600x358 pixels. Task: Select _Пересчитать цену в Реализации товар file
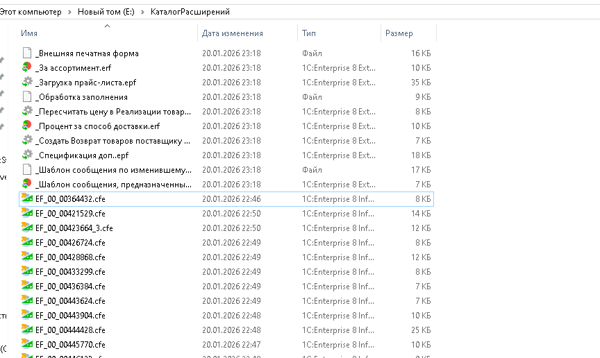(x=112, y=112)
